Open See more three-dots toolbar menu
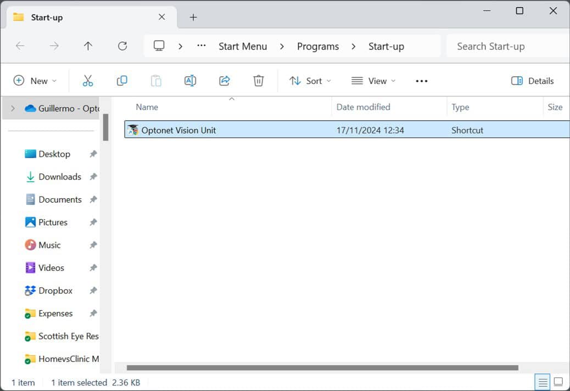This screenshot has height=391, width=570. [x=421, y=81]
